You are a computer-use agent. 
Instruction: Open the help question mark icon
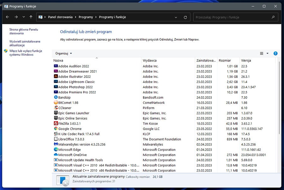275,53
